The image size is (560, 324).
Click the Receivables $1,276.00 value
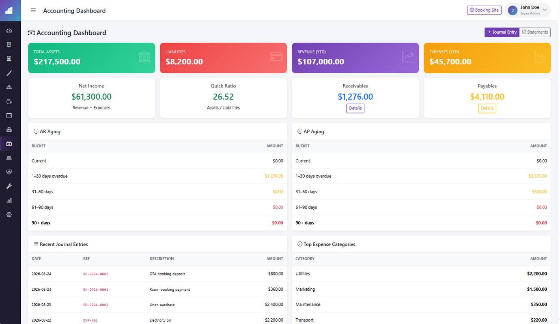point(355,97)
